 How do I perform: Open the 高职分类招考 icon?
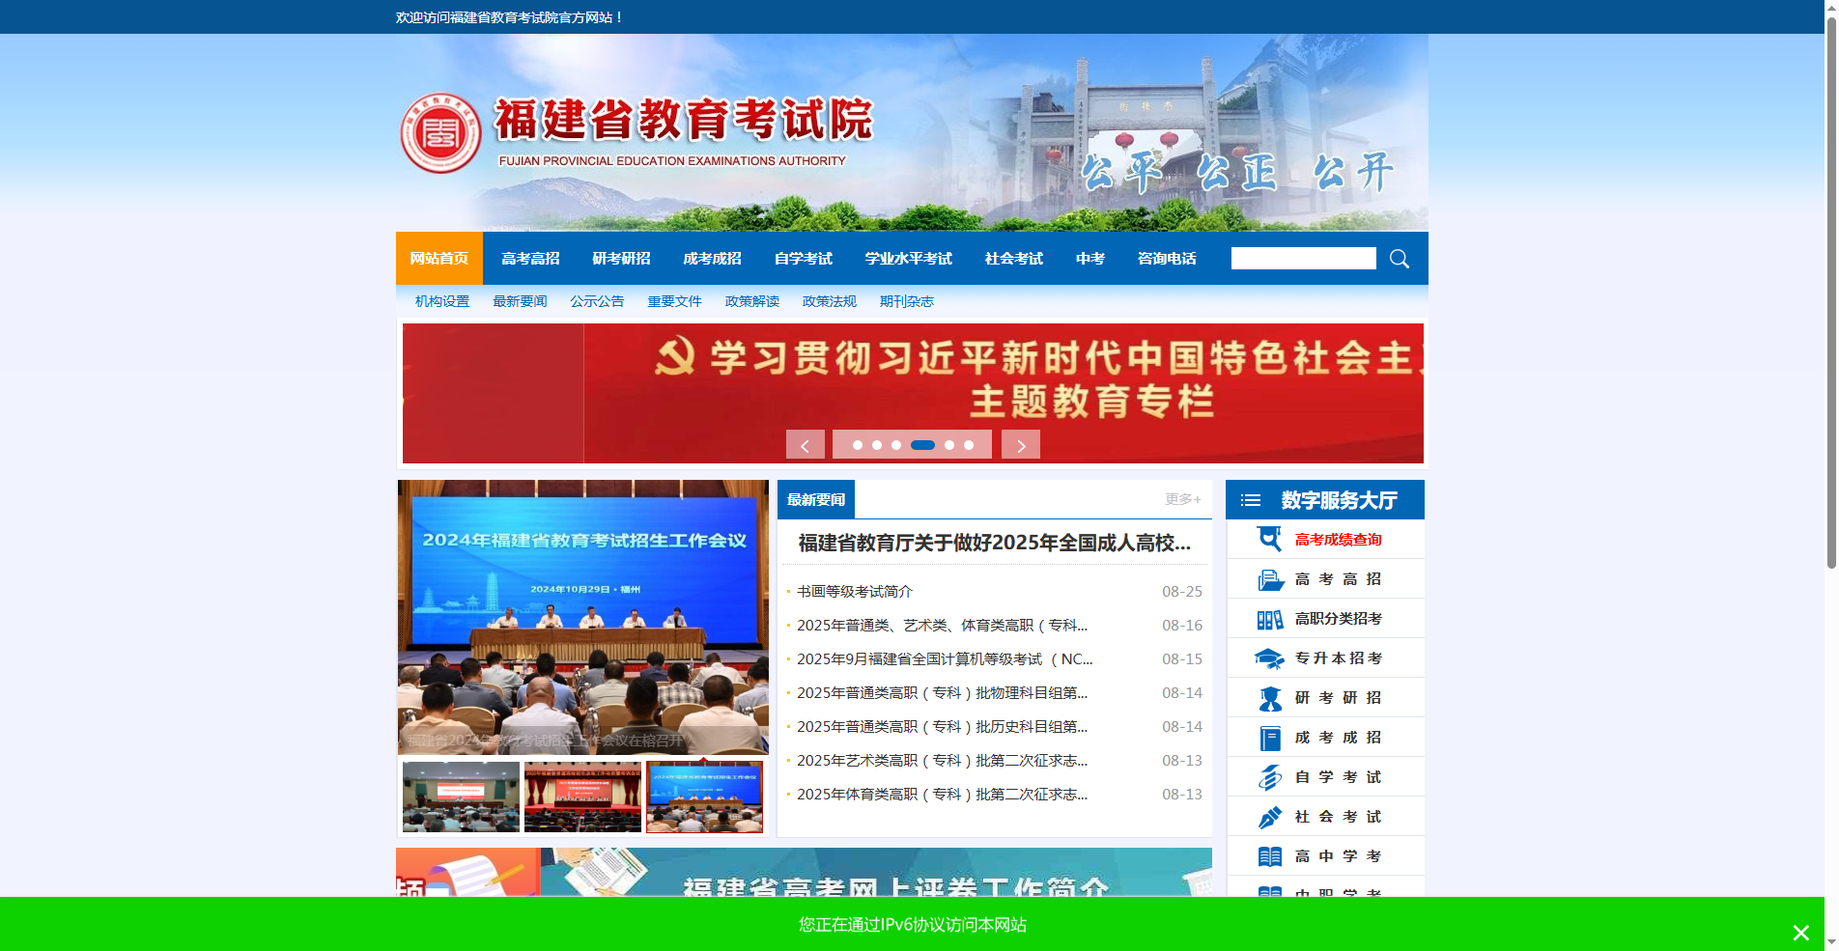tap(1270, 618)
